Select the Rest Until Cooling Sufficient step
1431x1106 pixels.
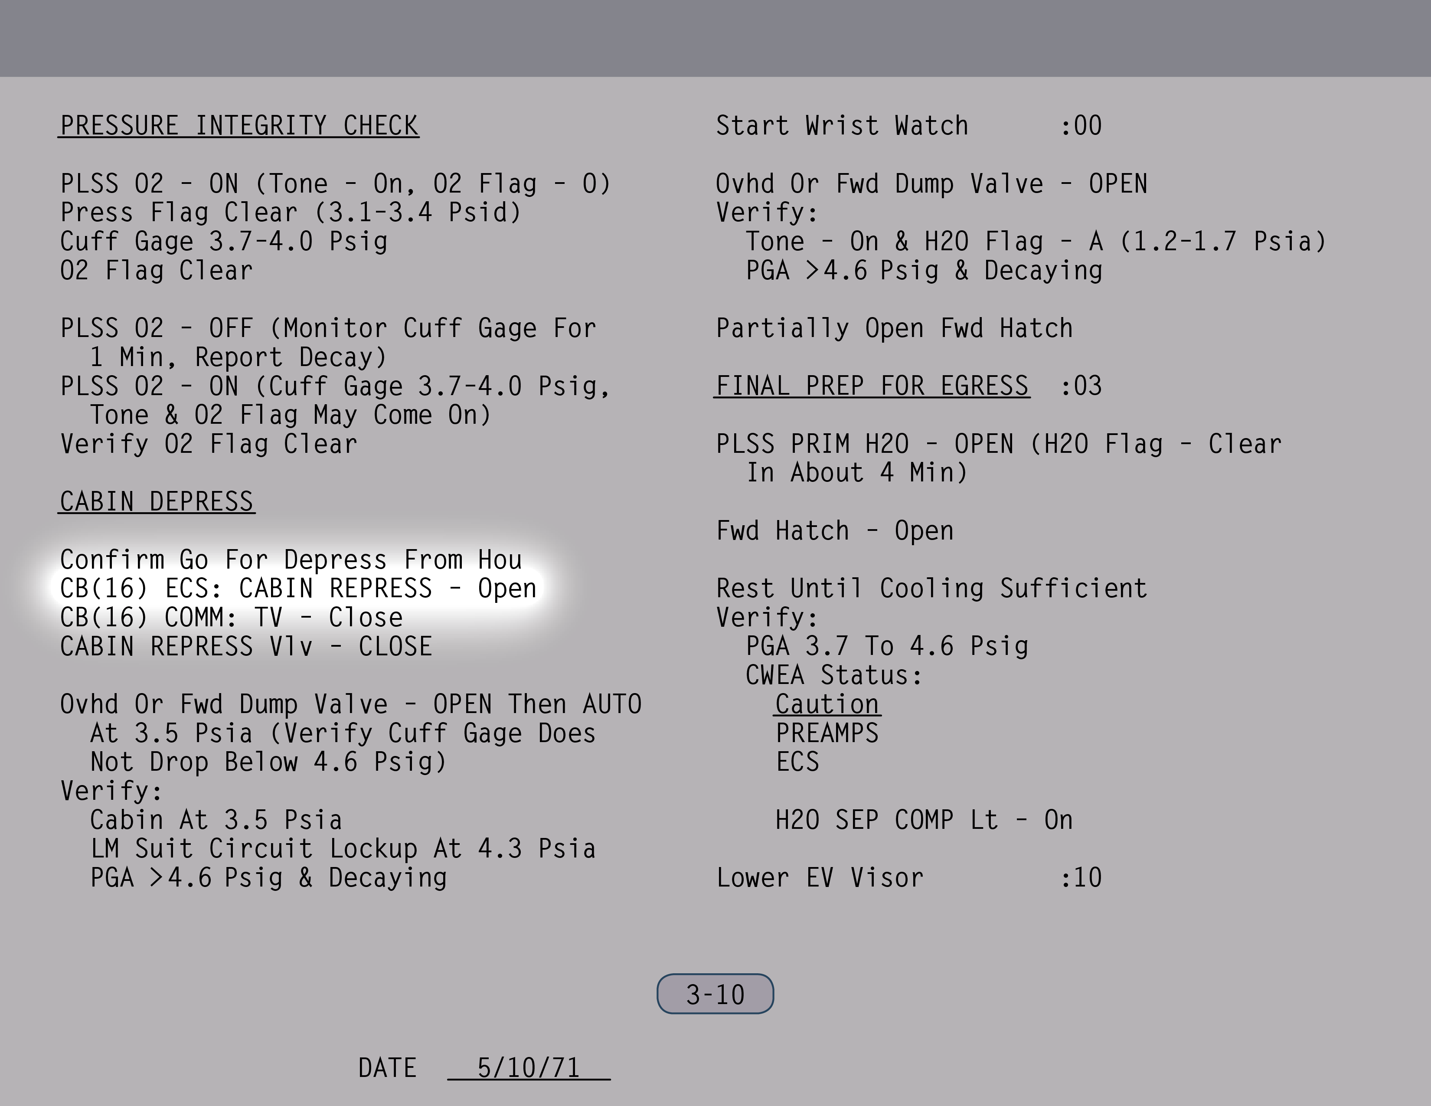(x=931, y=589)
